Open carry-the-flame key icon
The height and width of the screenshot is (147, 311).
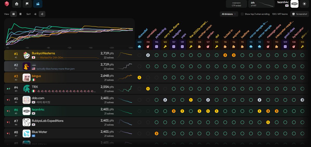point(165,47)
